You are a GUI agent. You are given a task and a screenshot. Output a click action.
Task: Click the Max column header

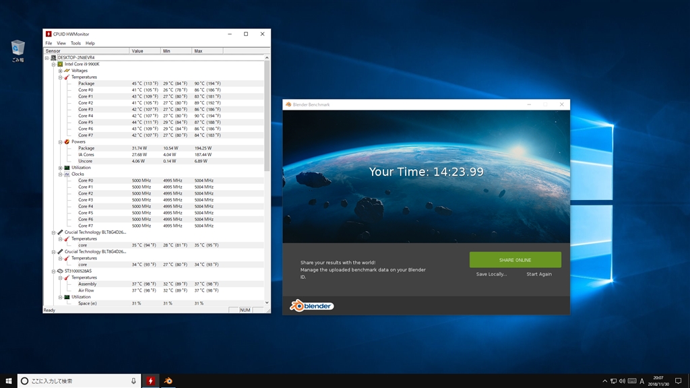pos(208,51)
